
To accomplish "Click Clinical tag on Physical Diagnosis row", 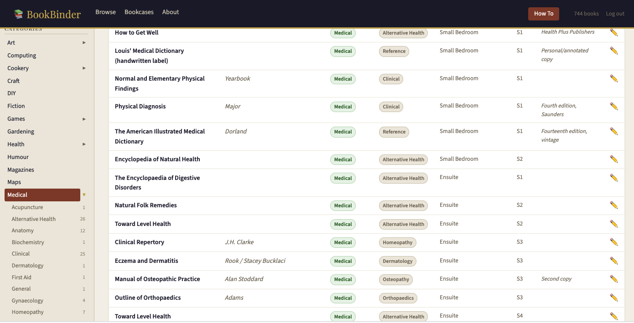I will 391,107.
